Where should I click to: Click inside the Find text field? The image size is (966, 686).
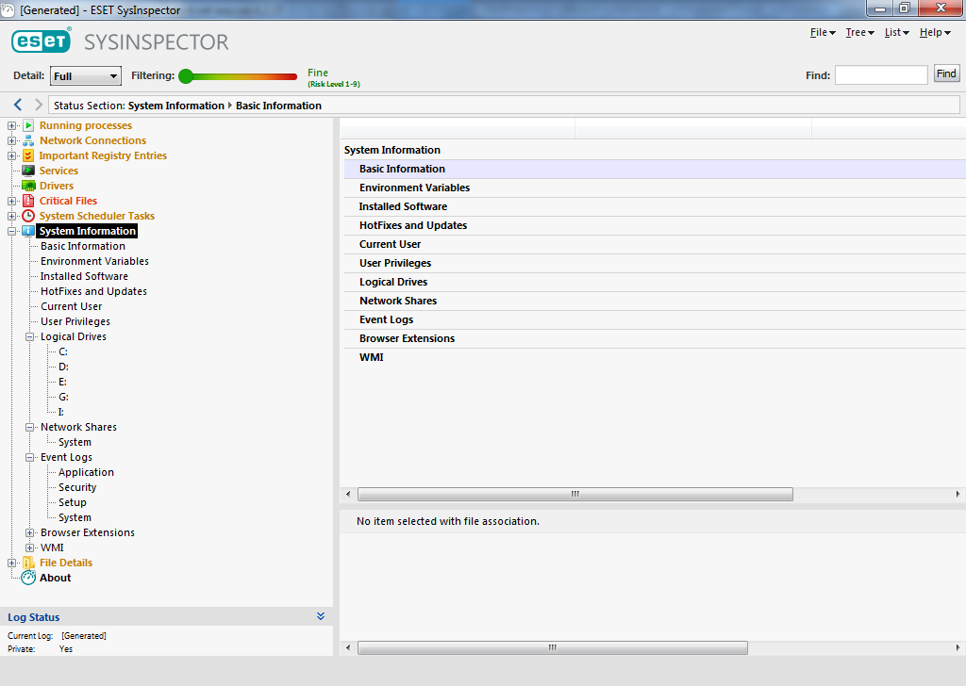coord(881,74)
